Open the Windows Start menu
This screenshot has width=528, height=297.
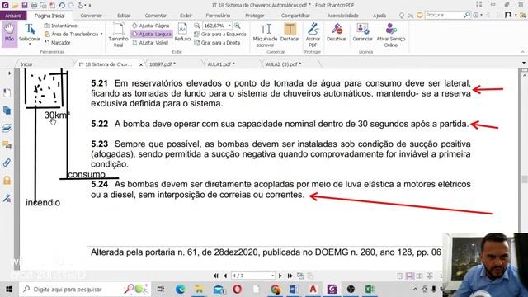[x=9, y=290]
